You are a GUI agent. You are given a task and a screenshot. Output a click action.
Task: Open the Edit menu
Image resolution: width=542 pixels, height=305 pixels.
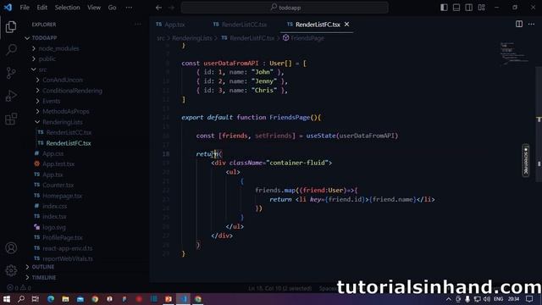41,8
